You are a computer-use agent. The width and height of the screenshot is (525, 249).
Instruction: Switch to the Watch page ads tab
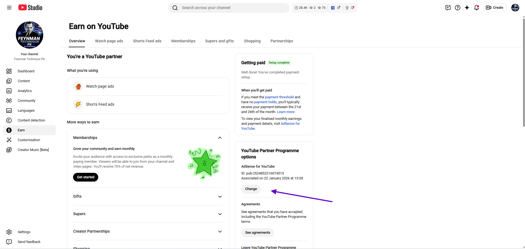109,41
